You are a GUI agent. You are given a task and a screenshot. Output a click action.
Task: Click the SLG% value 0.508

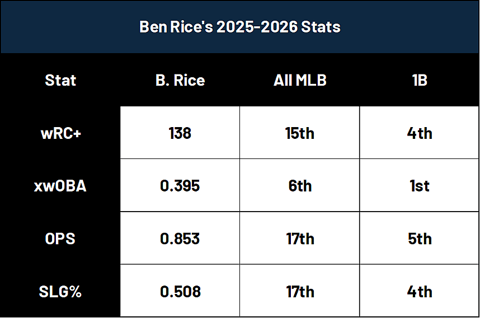pyautogui.click(x=180, y=292)
